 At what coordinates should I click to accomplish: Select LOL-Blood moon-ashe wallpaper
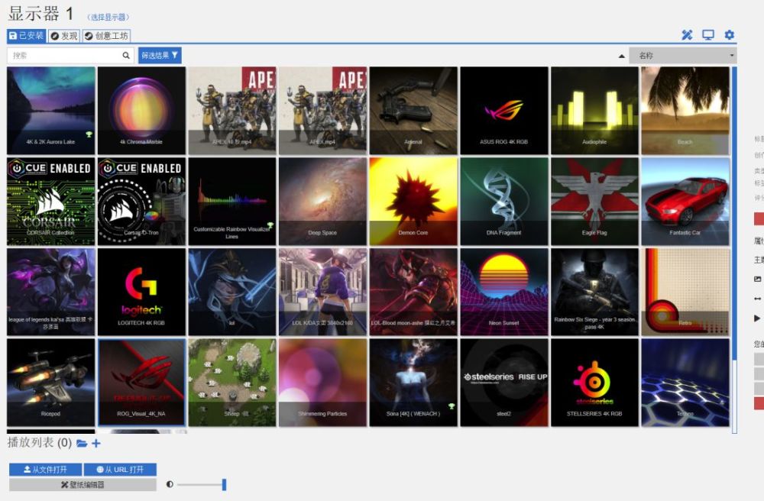pos(413,292)
